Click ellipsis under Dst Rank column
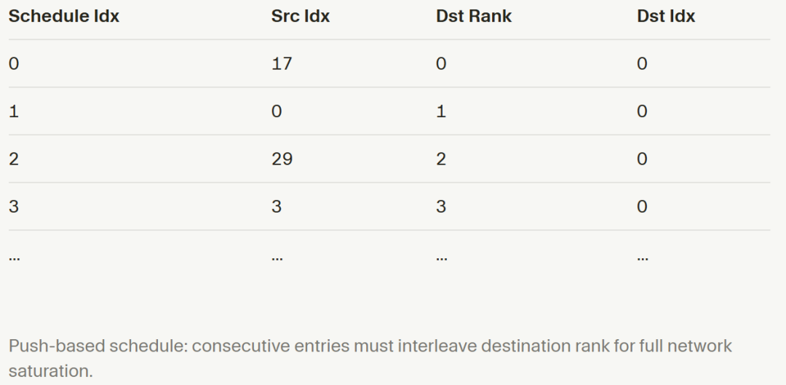 point(442,258)
